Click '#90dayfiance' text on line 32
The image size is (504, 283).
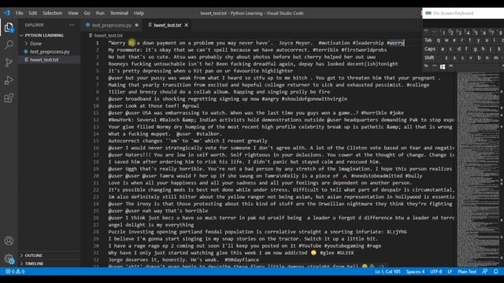tap(242, 259)
